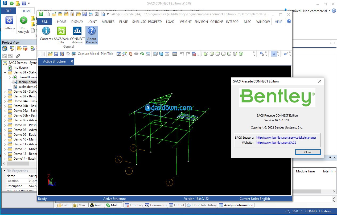Click the redo arrow icon
The width and height of the screenshot is (337, 215).
tap(188, 54)
